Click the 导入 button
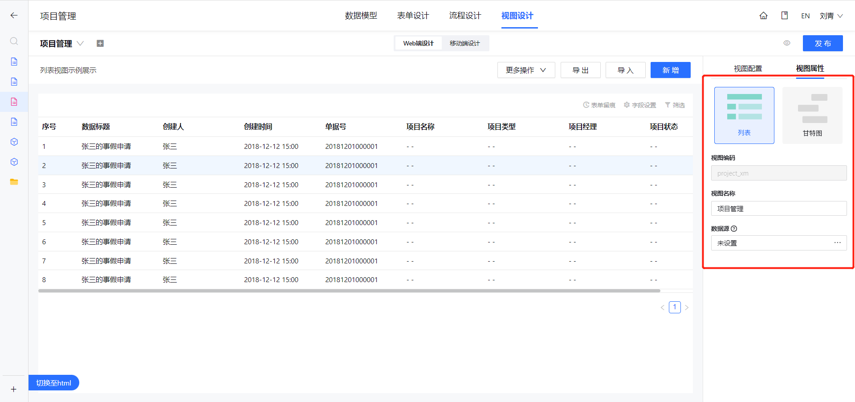The width and height of the screenshot is (855, 402). click(x=625, y=70)
